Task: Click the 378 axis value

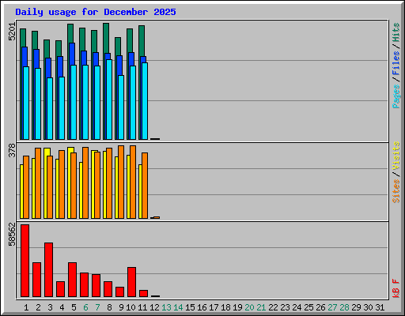Action: tap(12, 150)
